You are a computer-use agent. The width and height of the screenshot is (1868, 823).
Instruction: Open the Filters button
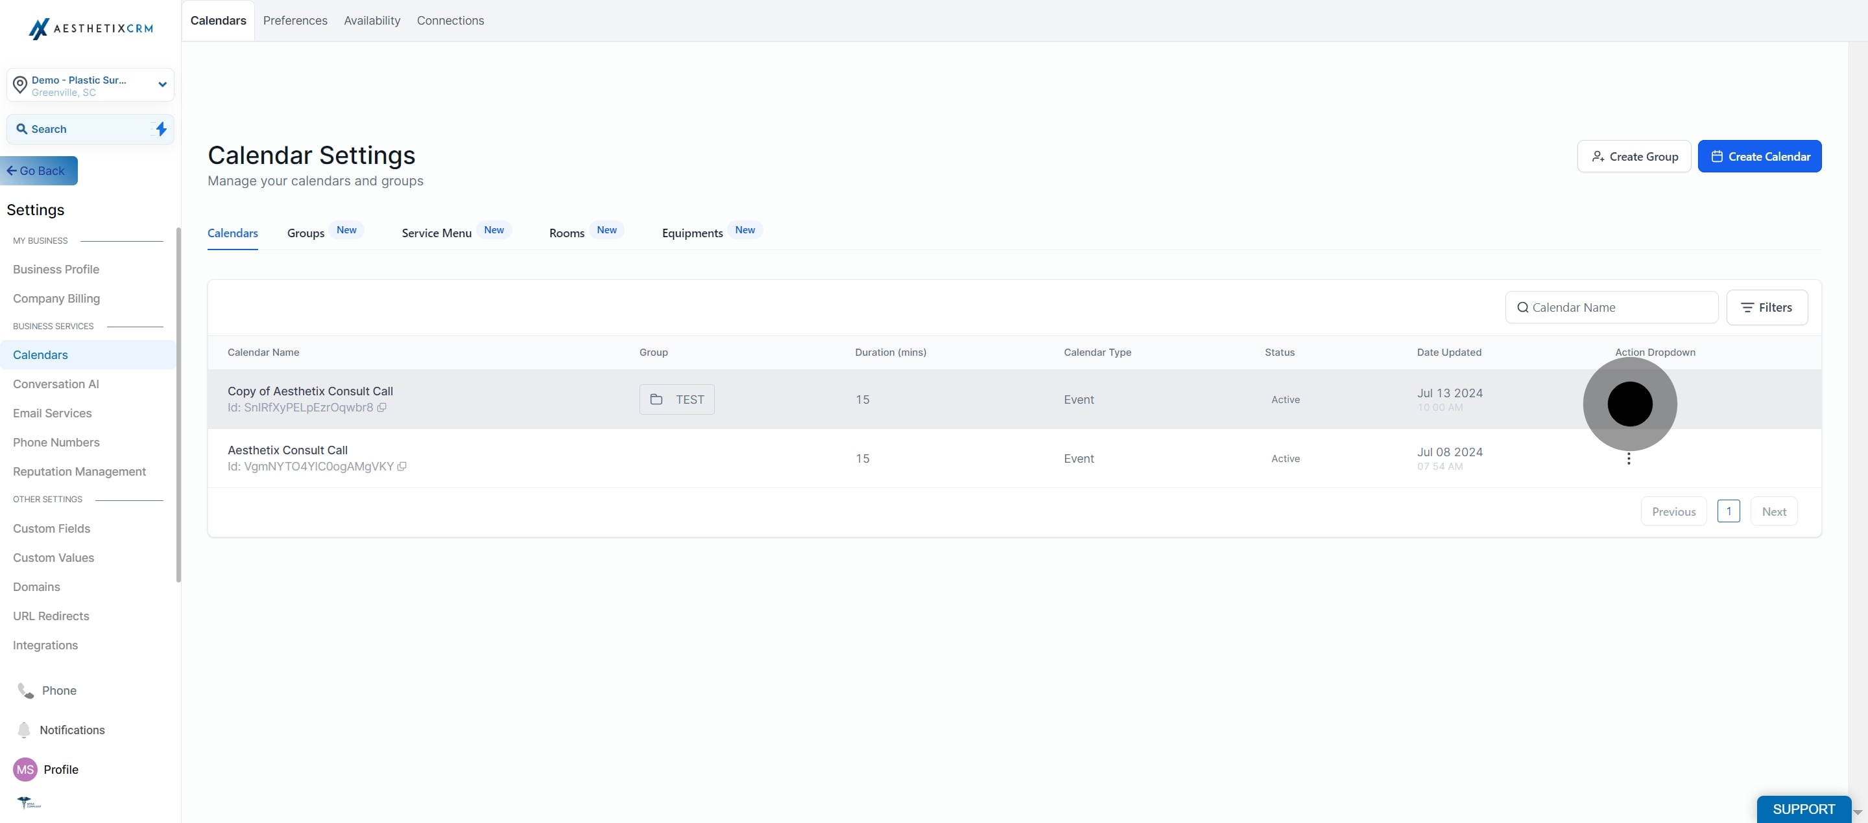[1766, 307]
